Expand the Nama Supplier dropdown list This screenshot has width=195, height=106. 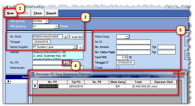(x=75, y=47)
